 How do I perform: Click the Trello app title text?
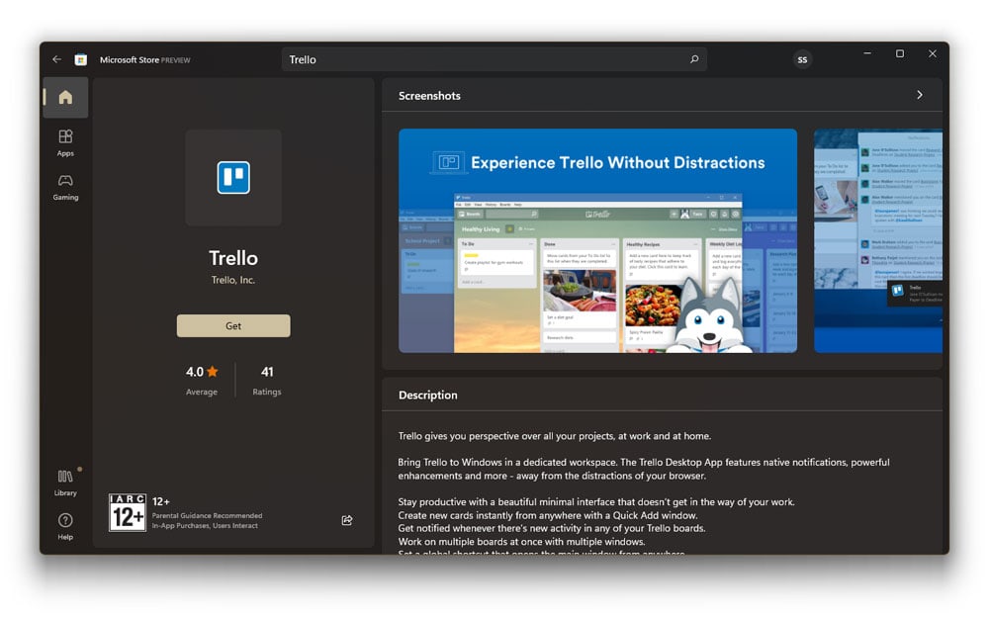[233, 258]
